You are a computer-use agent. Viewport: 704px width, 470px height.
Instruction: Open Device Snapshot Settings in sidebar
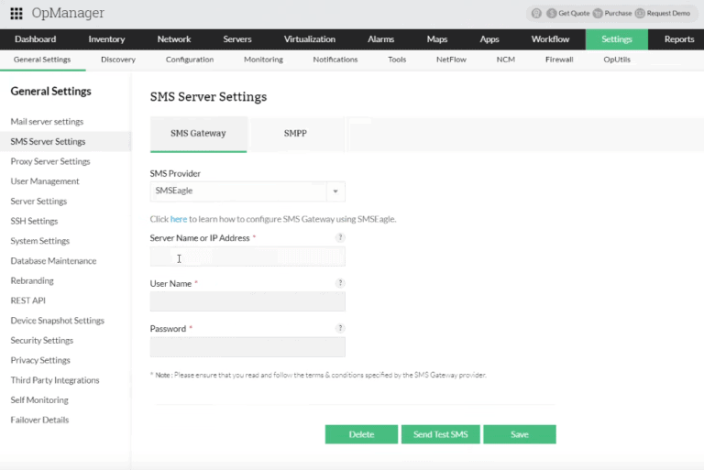point(58,321)
